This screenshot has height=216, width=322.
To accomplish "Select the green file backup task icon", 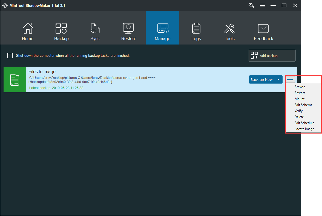I will [x=15, y=79].
